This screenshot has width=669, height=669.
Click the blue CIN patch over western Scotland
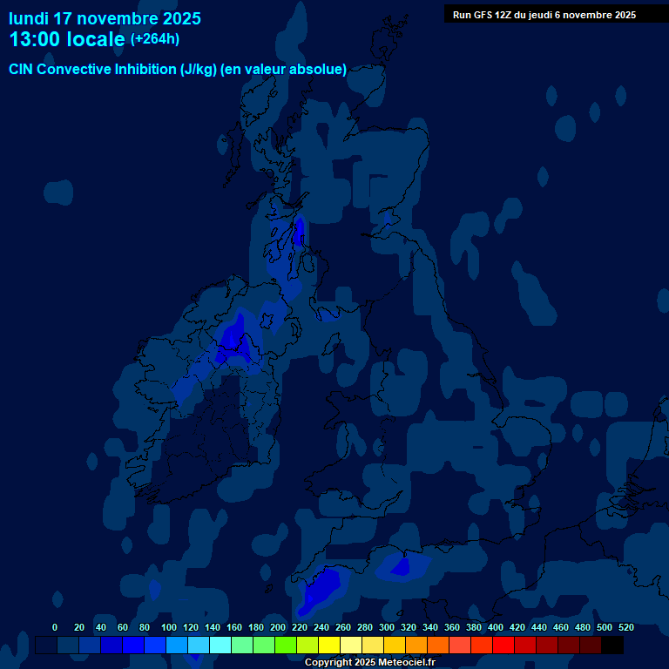(x=298, y=231)
